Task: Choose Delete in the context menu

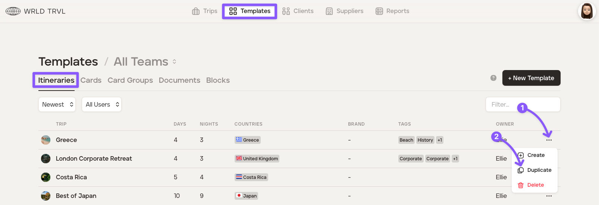Action: tap(535, 185)
